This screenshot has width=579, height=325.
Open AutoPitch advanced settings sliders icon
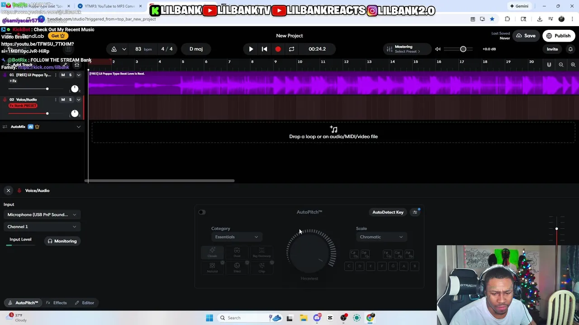pos(415,212)
